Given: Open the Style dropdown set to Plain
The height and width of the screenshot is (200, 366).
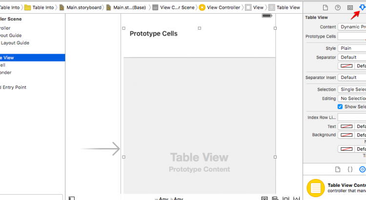Looking at the screenshot, I should (352, 48).
